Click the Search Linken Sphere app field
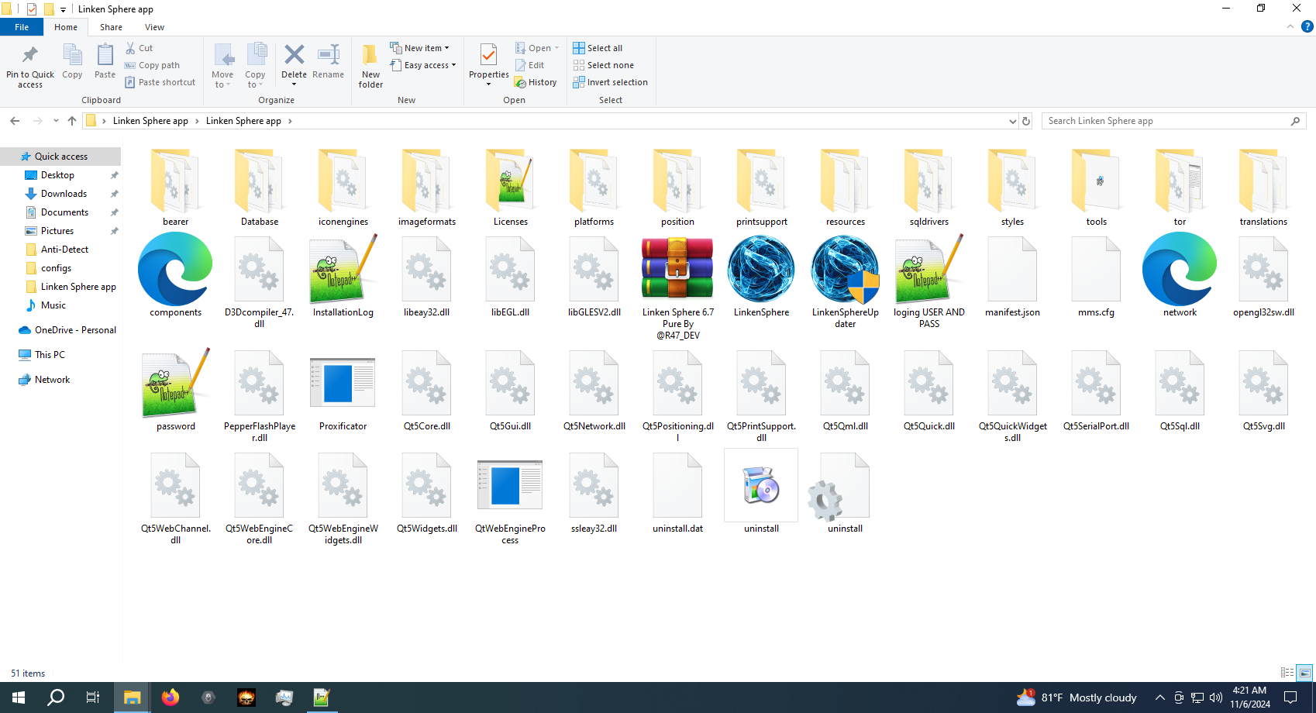The image size is (1316, 713). click(1166, 121)
